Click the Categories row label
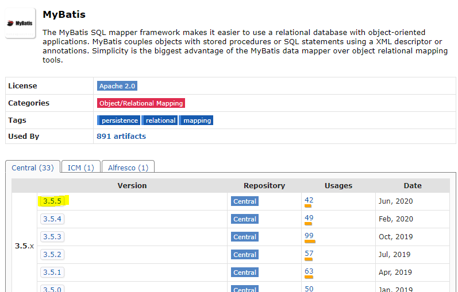 [29, 103]
